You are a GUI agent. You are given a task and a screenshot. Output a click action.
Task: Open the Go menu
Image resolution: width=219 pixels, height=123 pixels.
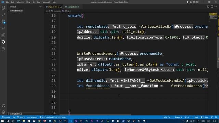click(x=34, y=2)
